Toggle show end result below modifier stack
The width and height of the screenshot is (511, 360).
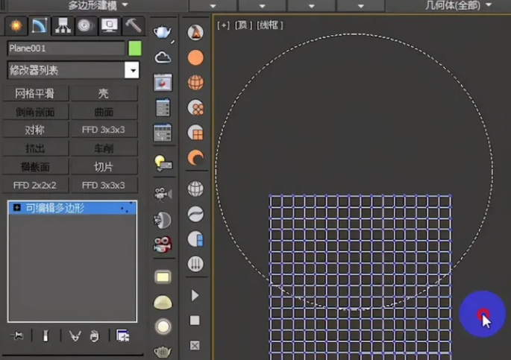click(x=46, y=336)
